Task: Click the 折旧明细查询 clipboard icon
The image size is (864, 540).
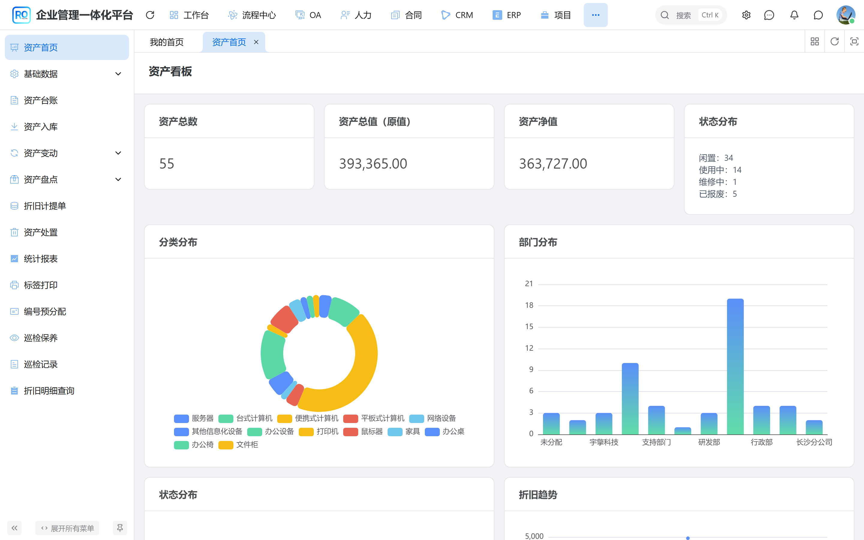Action: (x=14, y=391)
